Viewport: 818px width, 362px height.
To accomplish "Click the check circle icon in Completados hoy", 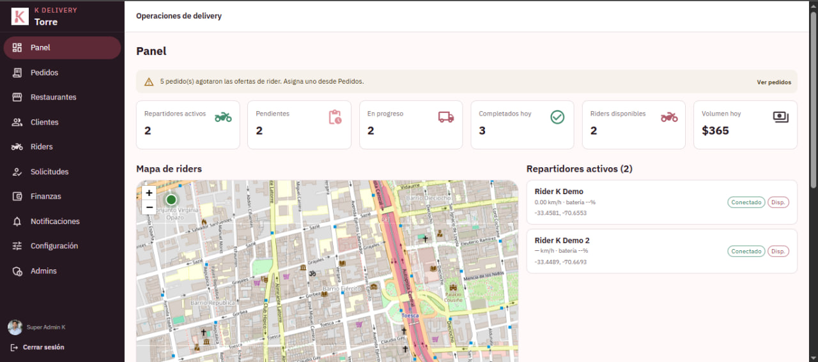I will coord(557,117).
